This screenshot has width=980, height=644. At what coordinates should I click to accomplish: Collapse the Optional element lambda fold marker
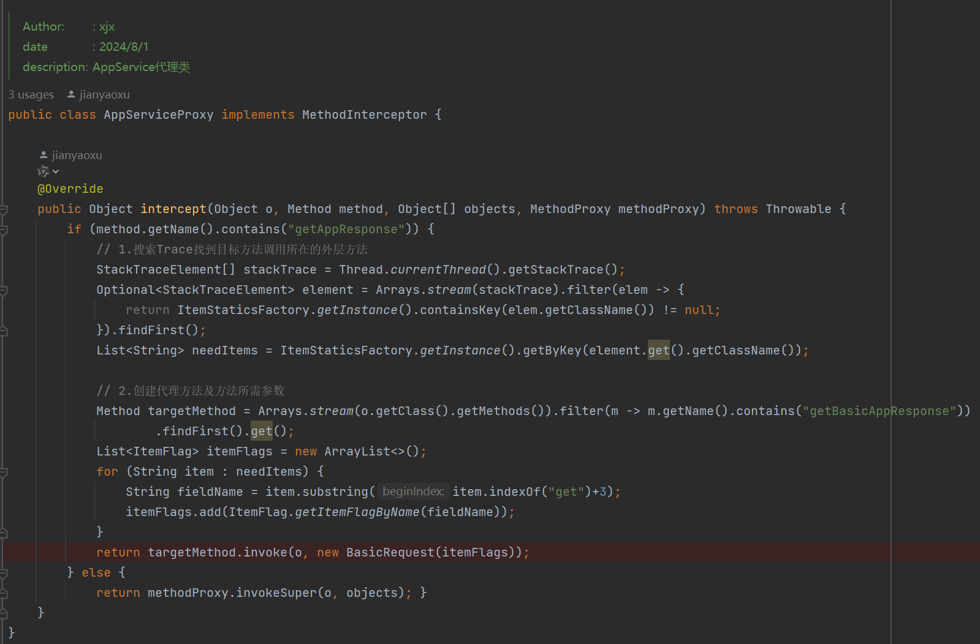pos(3,291)
